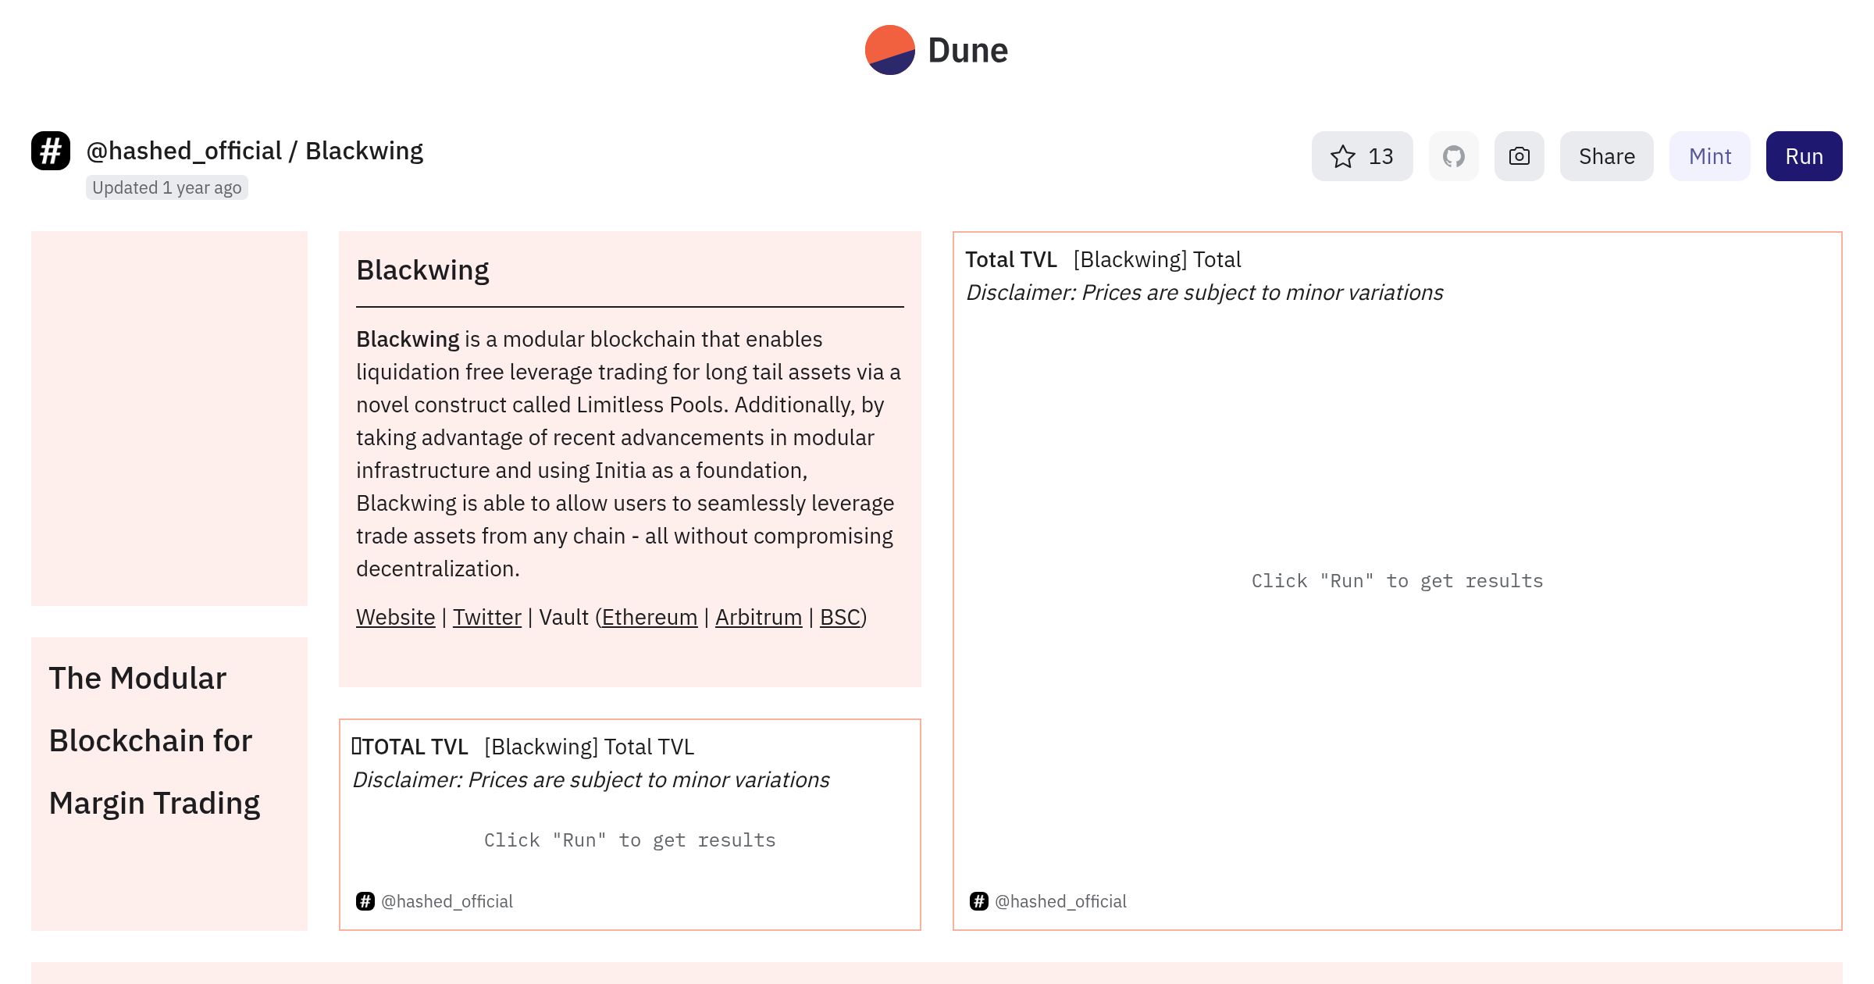Click the Blackwing dashboard title name
The width and height of the screenshot is (1874, 984).
tap(364, 151)
